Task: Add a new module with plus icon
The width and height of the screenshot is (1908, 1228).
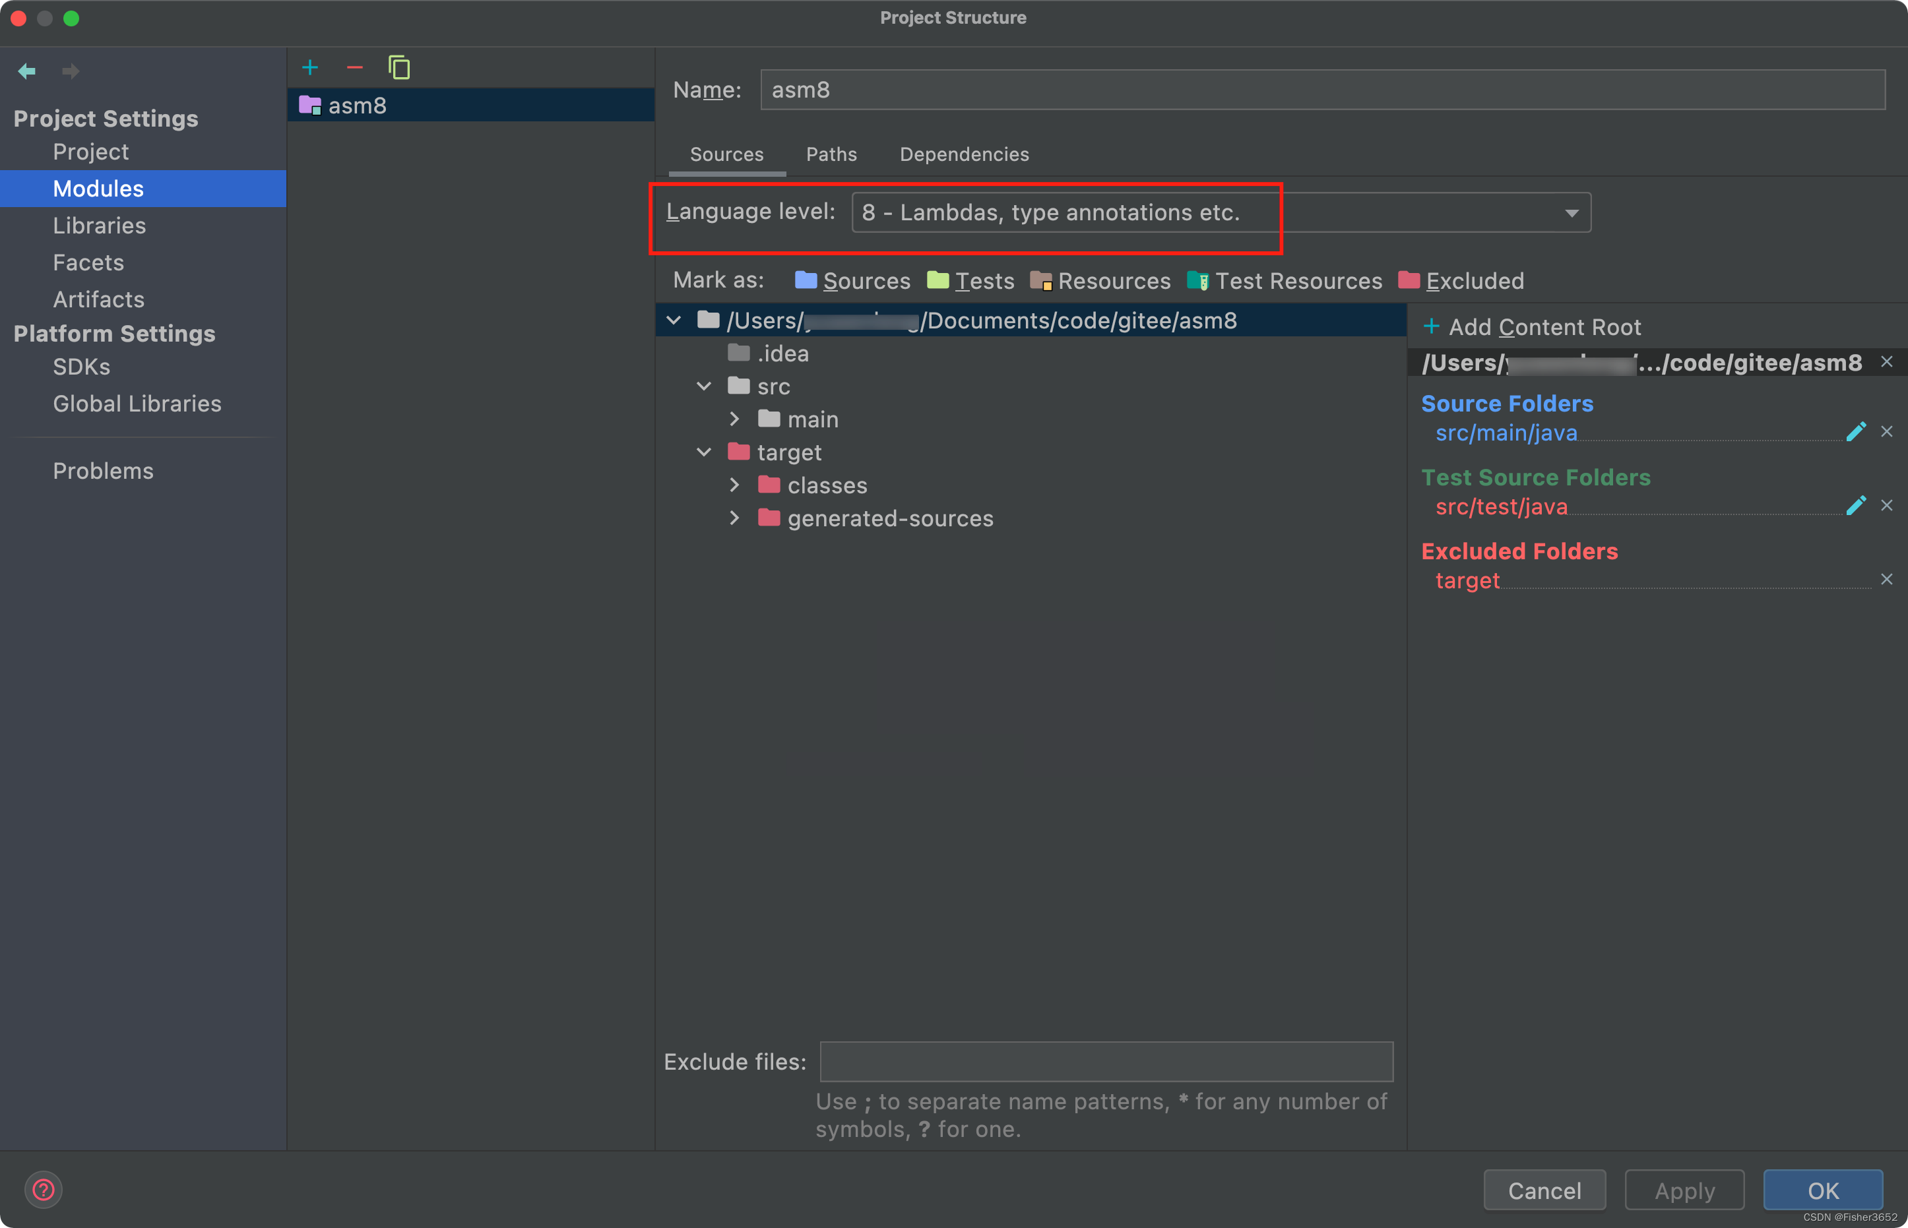Action: 310,68
